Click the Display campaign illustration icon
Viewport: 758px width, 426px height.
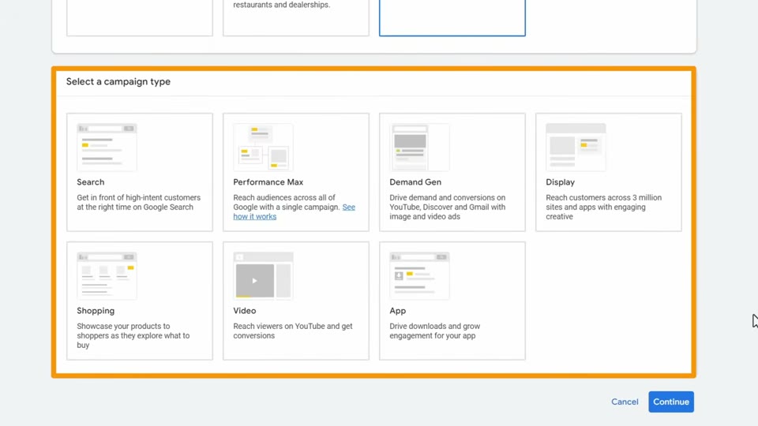coord(576,147)
